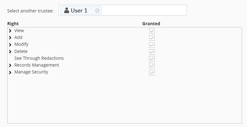Screen dimensions: 247x127
Task: Select the Records Management row label
Action: point(37,65)
